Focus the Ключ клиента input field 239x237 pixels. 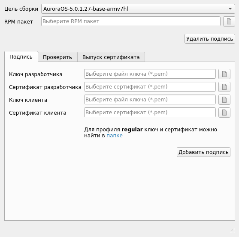click(x=150, y=100)
